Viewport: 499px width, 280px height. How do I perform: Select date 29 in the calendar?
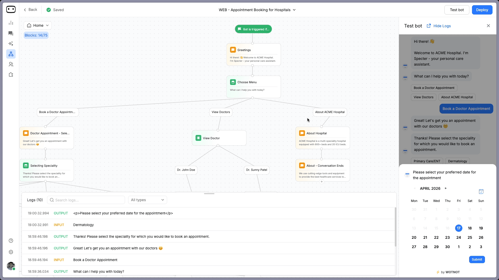[436, 247]
